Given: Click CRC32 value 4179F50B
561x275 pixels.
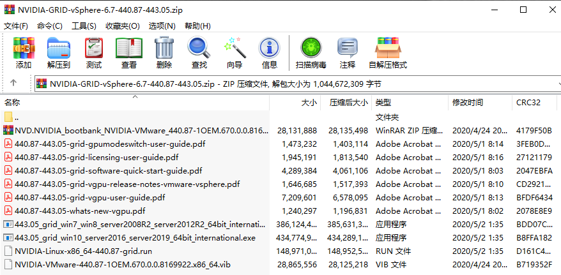Looking at the screenshot, I should point(534,130).
